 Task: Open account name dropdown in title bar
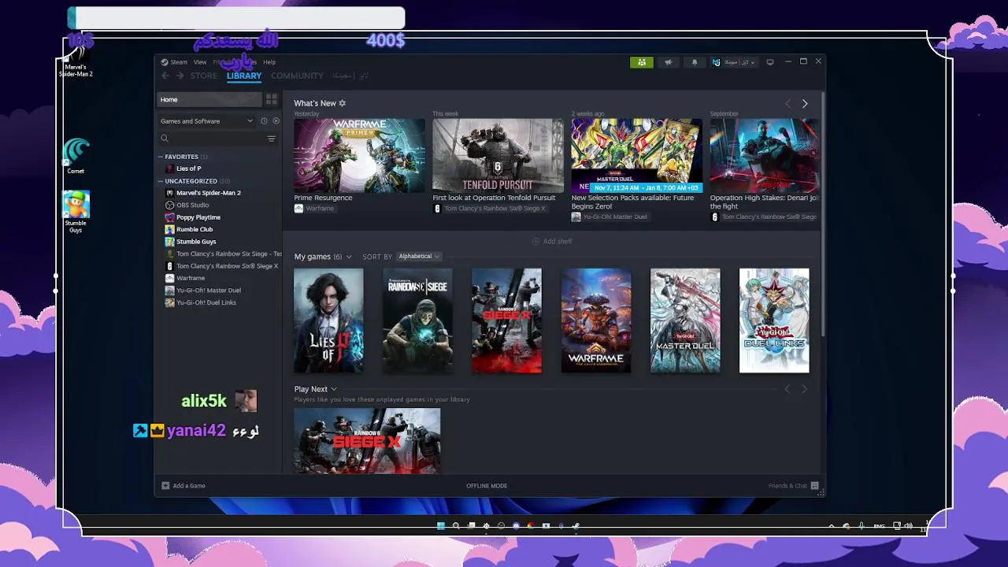[x=735, y=62]
